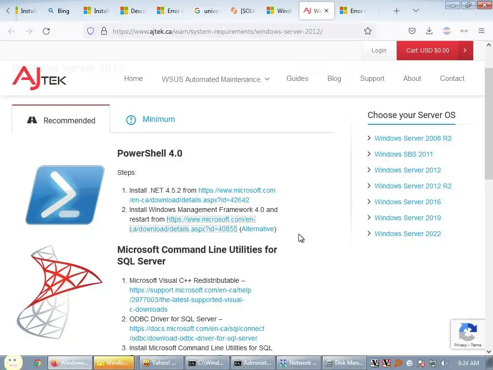This screenshot has width=493, height=370.
Task: Click the 9:24 AM taskbar clock
Action: tap(468, 363)
